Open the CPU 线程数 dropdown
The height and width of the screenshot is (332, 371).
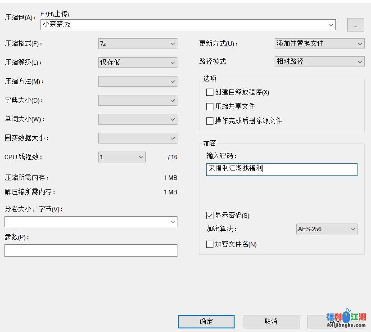coord(122,157)
